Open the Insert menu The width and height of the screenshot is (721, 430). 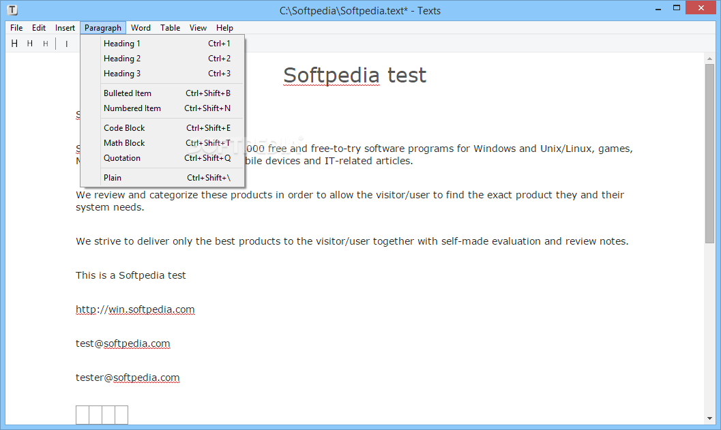[65, 27]
